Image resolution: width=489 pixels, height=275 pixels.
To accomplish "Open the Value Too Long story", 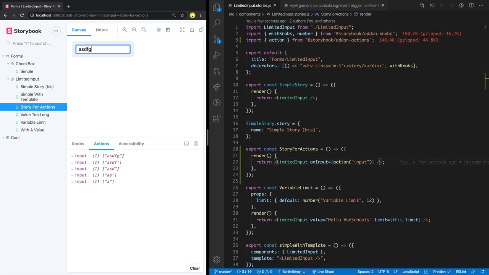I will point(35,115).
